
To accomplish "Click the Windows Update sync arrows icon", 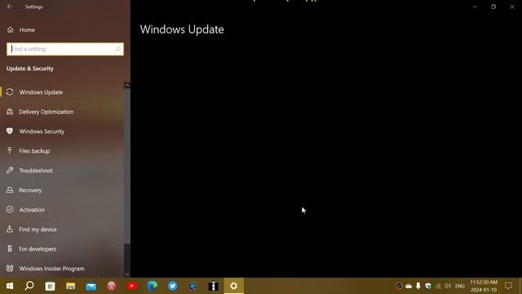I will 10,92.
